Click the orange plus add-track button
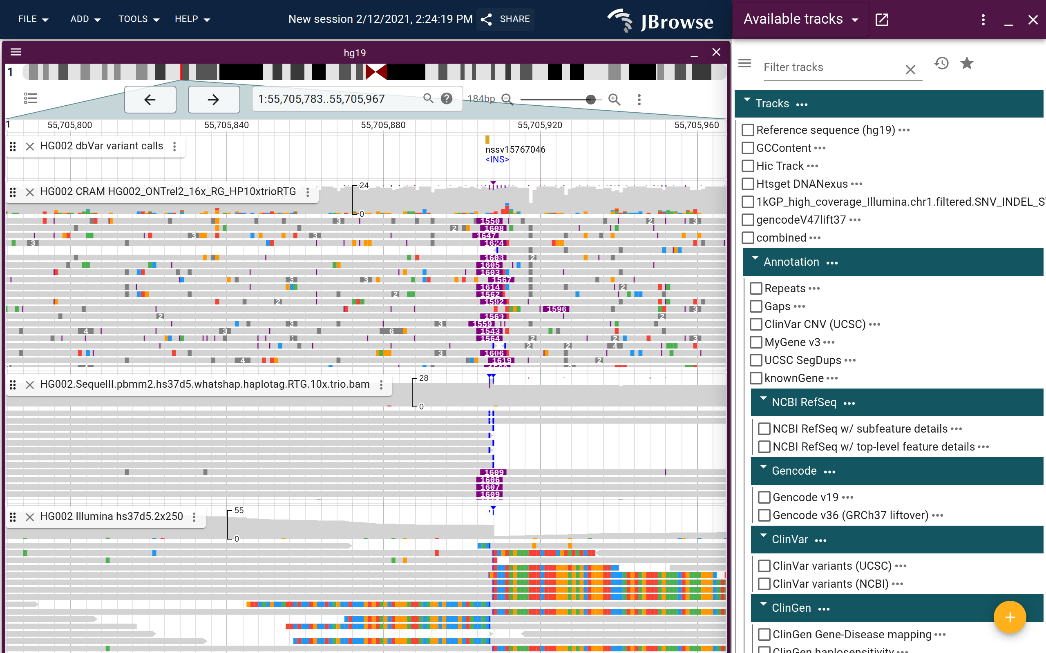 click(x=1010, y=617)
